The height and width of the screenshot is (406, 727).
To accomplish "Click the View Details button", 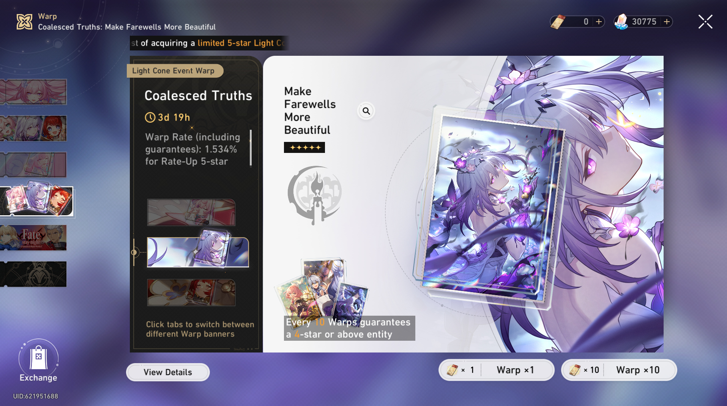I will pos(168,372).
